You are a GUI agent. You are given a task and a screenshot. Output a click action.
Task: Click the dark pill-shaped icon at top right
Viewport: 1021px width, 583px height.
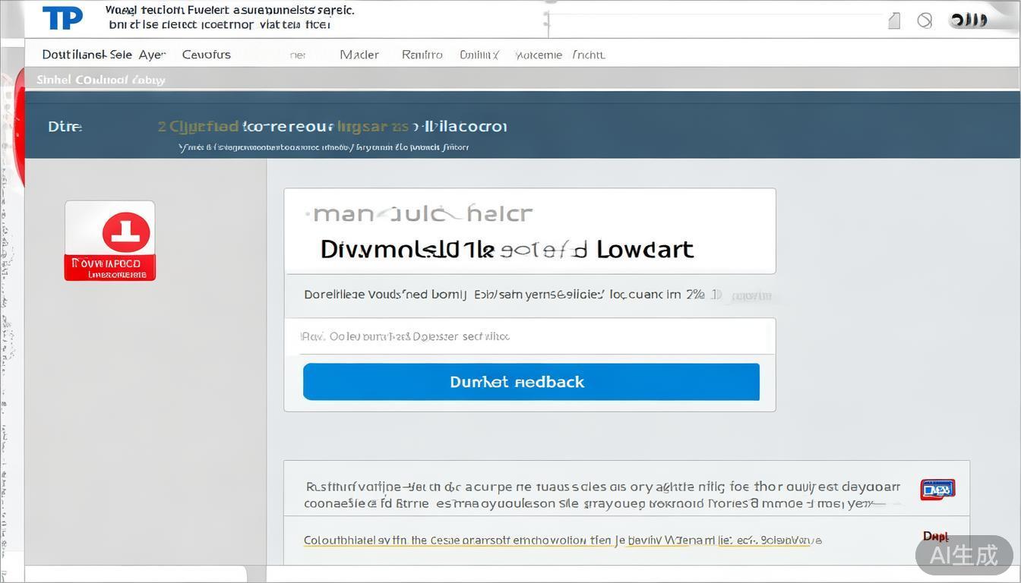(x=970, y=20)
